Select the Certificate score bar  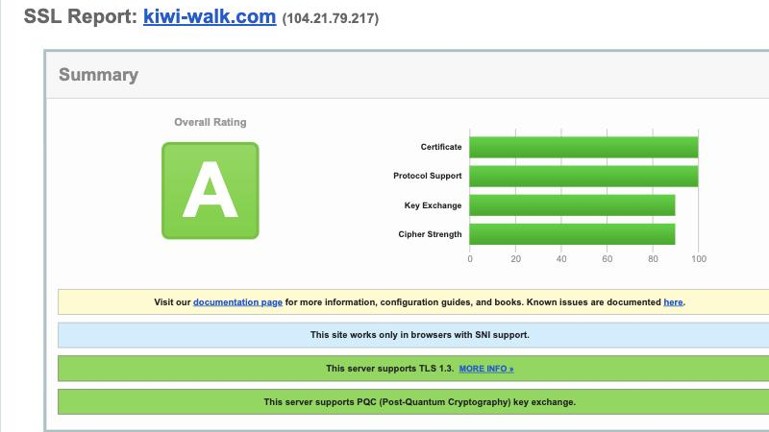pyautogui.click(x=583, y=147)
